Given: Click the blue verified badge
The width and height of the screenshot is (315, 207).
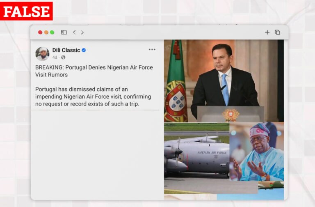Looking at the screenshot, I should click(84, 50).
